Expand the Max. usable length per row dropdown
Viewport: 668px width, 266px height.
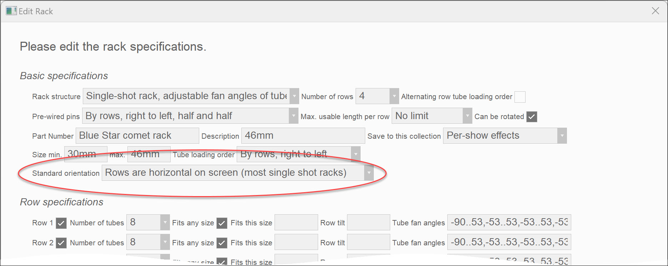[467, 116]
